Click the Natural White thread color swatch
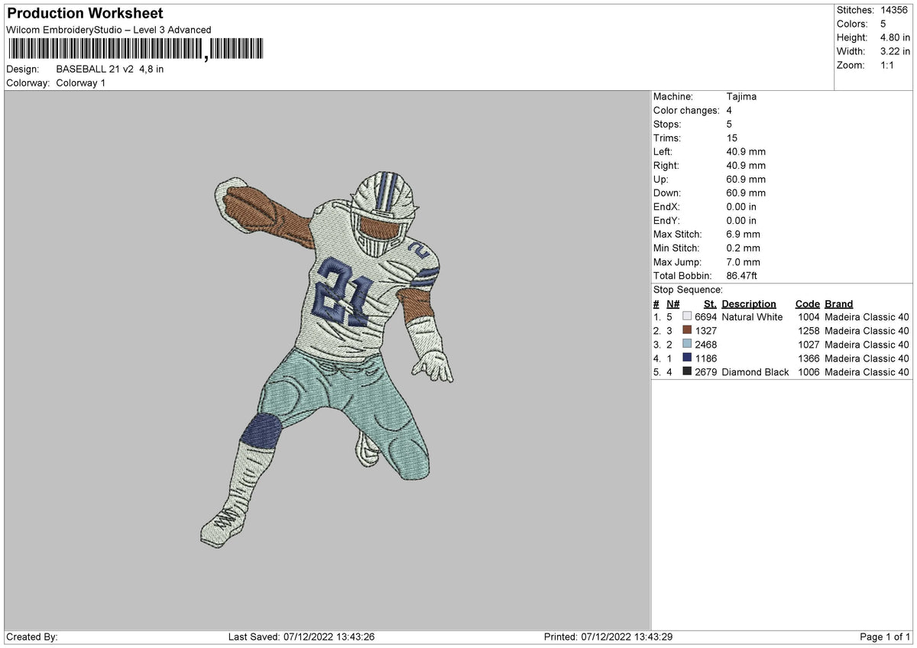Screen dimensions: 917x648 pos(687,316)
